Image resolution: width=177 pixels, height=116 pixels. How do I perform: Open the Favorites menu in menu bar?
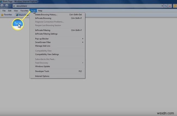click(24, 11)
